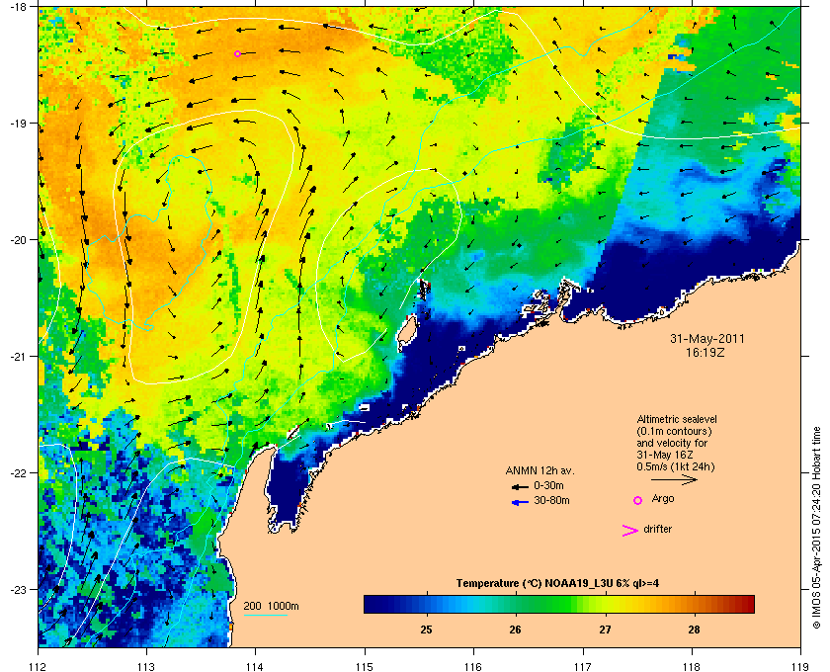The image size is (830, 672).
Task: Click the black 0-30m legend arrow
Action: click(520, 486)
